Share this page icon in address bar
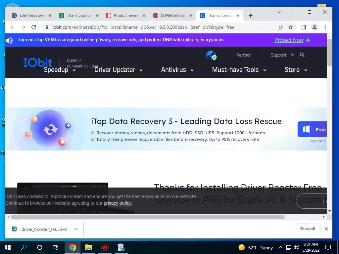339x254 pixels. coord(280,27)
